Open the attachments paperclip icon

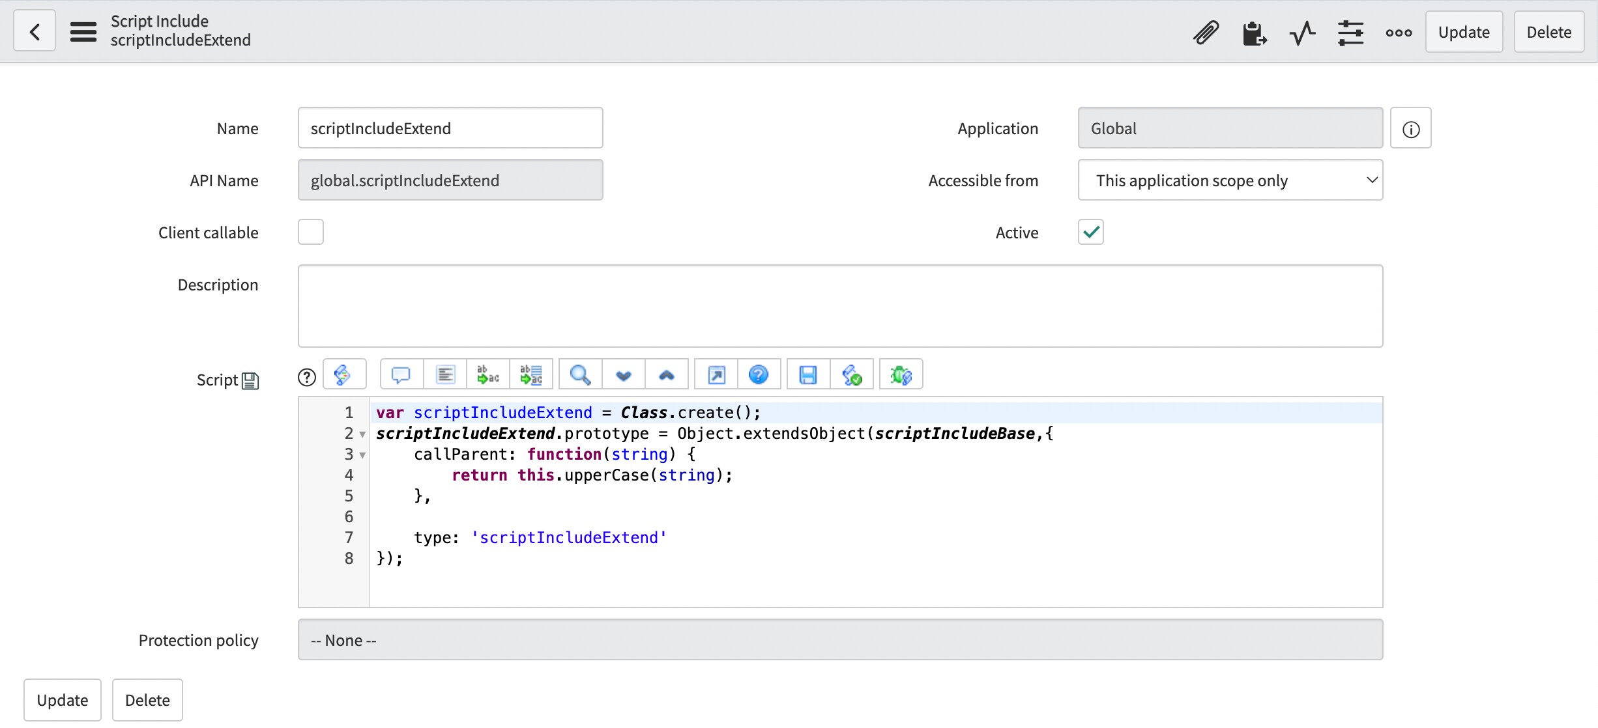coord(1206,32)
